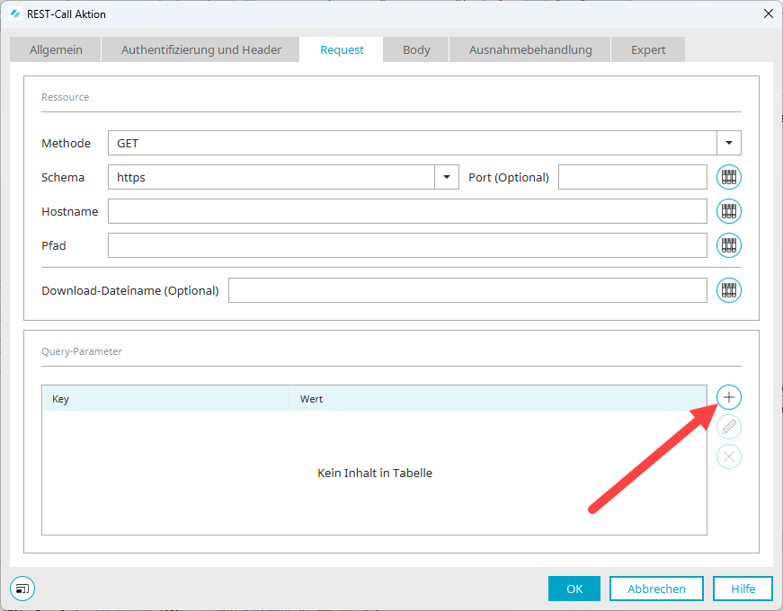Click the Abbrechen button

pyautogui.click(x=656, y=589)
